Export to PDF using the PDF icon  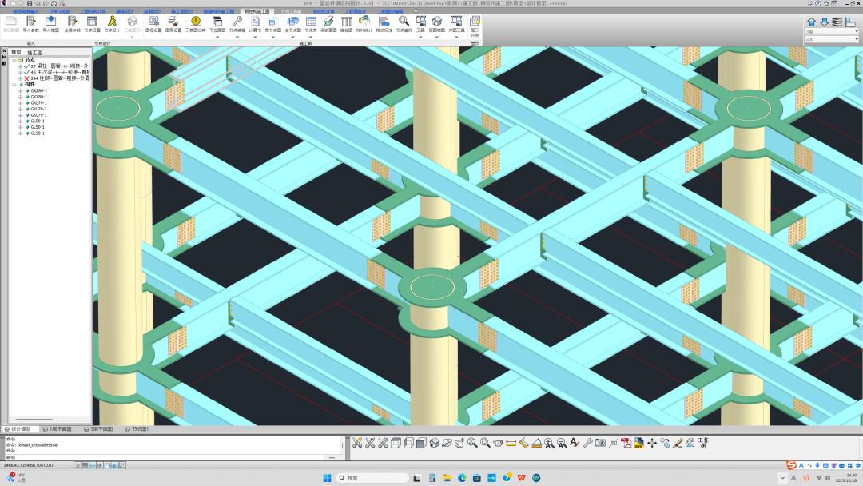[626, 443]
